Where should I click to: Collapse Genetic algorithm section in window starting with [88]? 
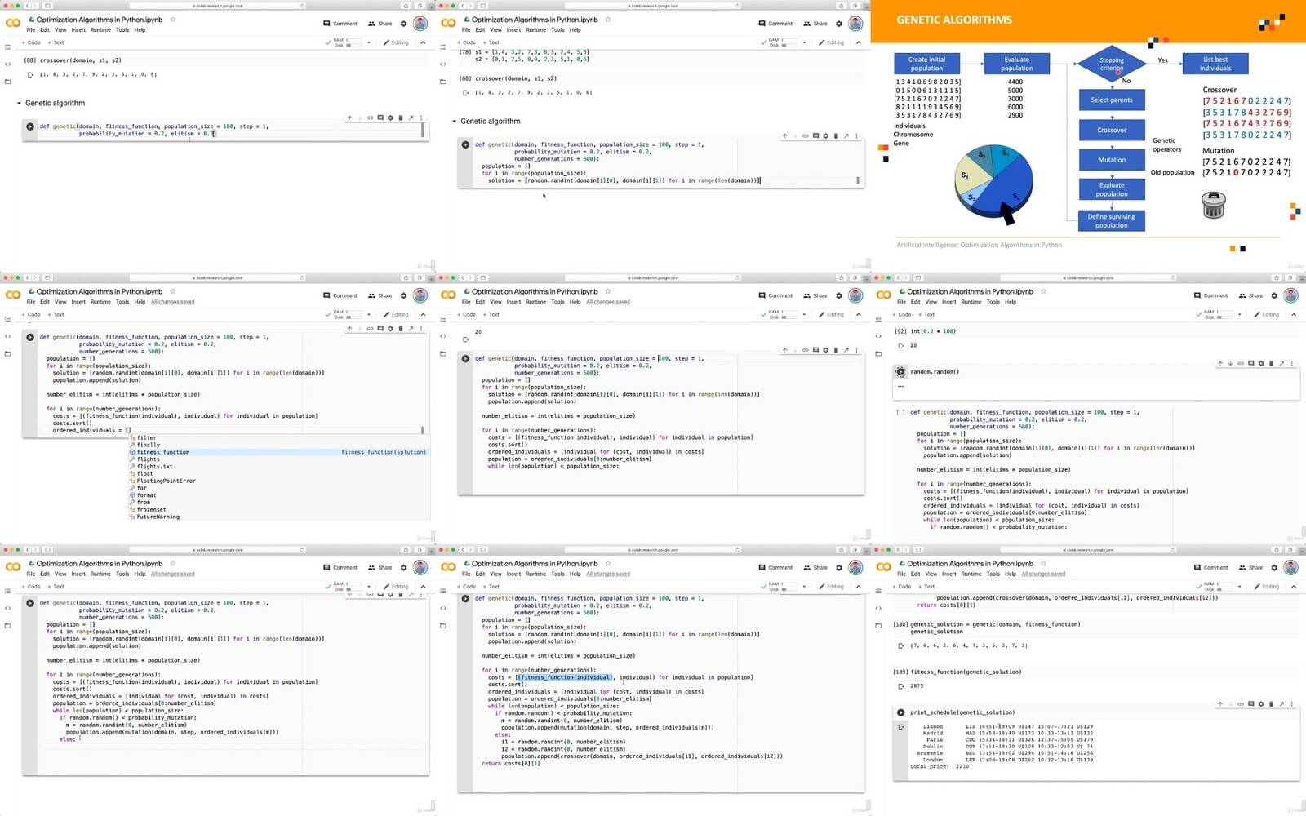pyautogui.click(x=20, y=104)
